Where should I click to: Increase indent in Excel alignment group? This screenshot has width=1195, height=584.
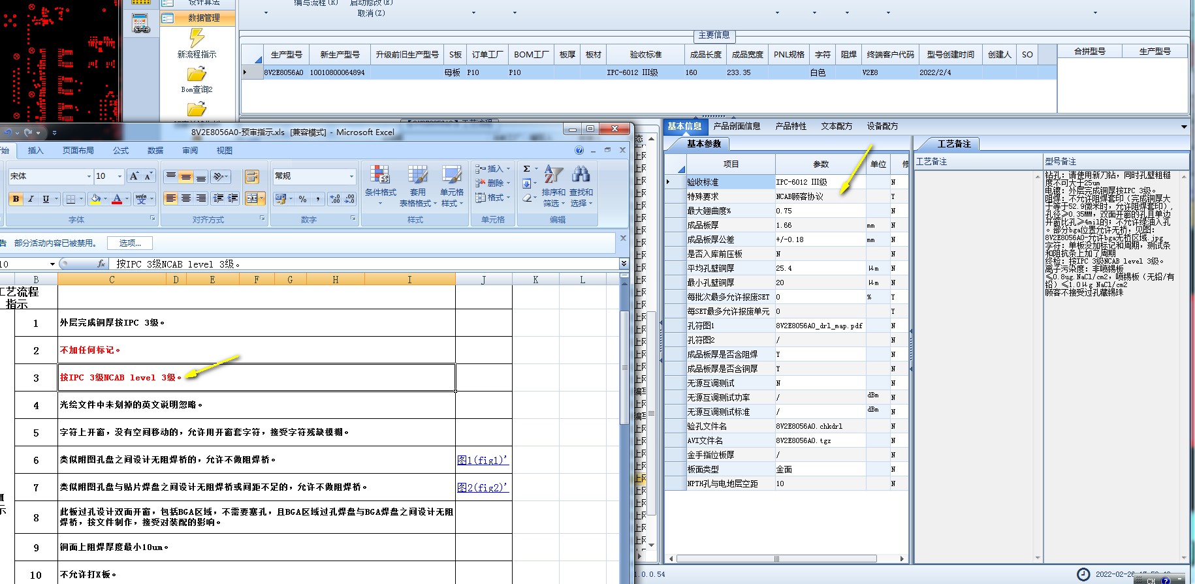pos(232,198)
